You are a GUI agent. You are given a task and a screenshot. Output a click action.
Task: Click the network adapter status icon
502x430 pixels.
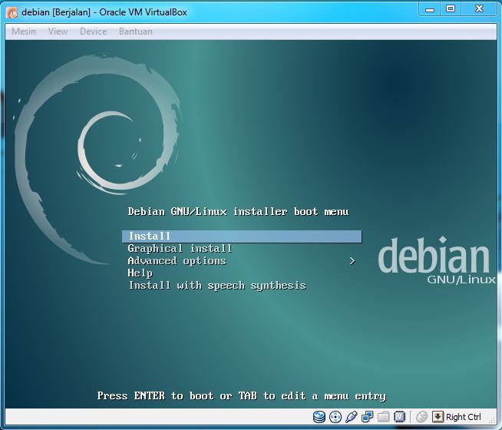tap(367, 417)
